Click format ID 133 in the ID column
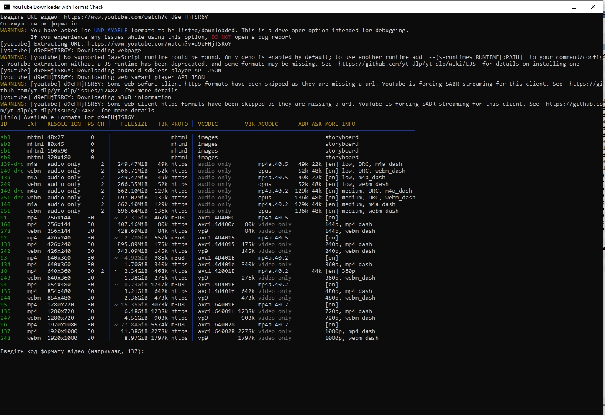Viewport: 605px width, 415px height. tap(5, 244)
